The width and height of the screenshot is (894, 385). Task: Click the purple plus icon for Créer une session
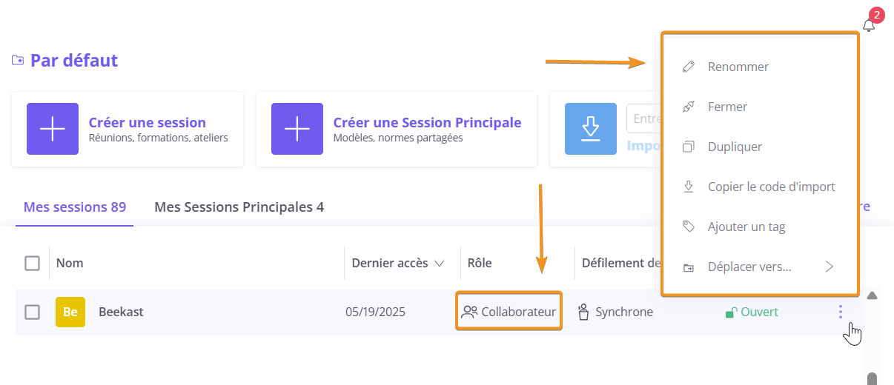(53, 129)
